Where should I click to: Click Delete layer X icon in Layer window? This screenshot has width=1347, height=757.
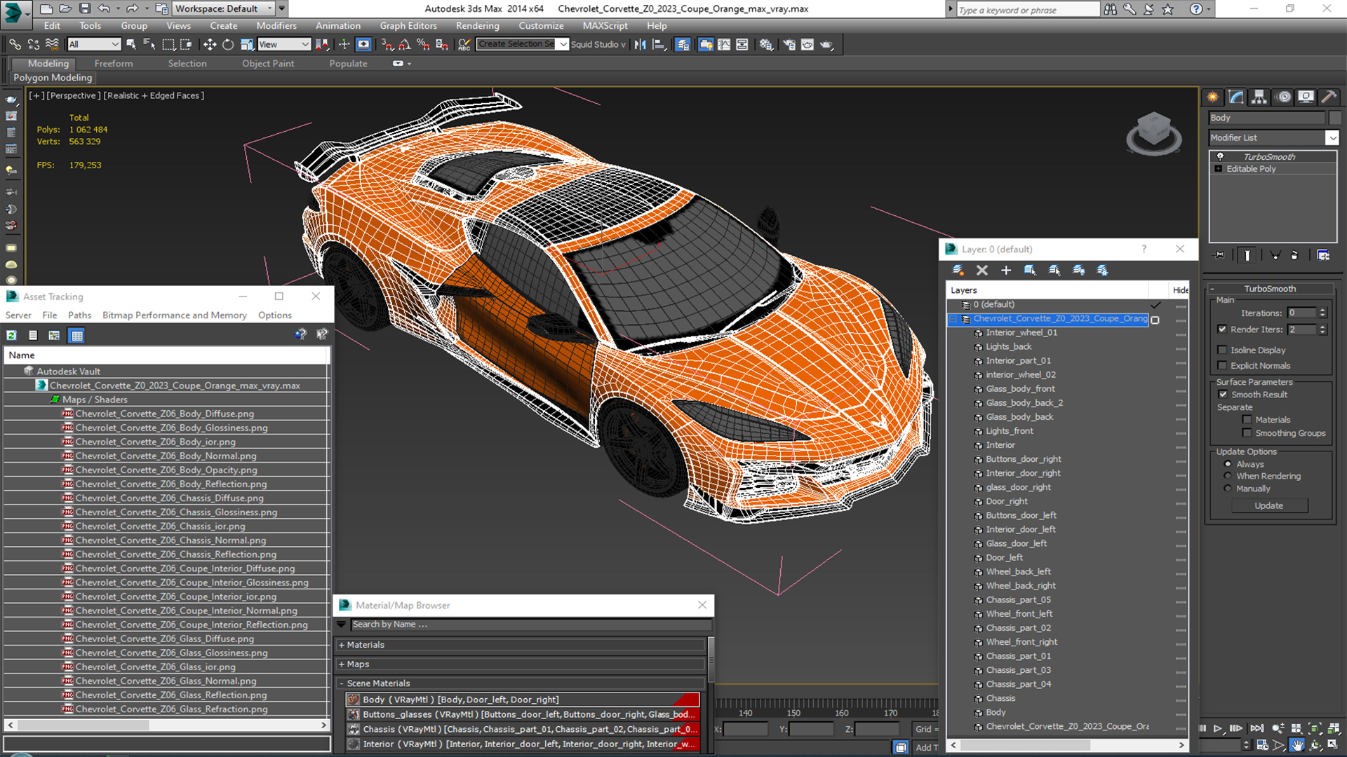pos(982,270)
